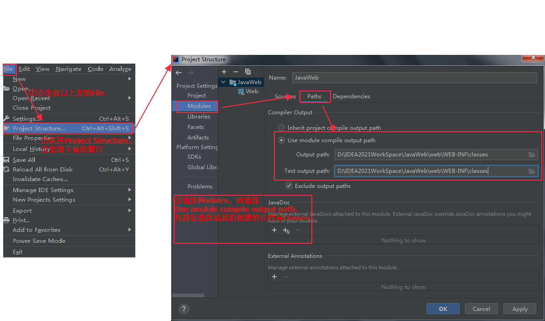Click the Settings wrench icon in File menu
This screenshot has height=321, width=545.
point(6,118)
